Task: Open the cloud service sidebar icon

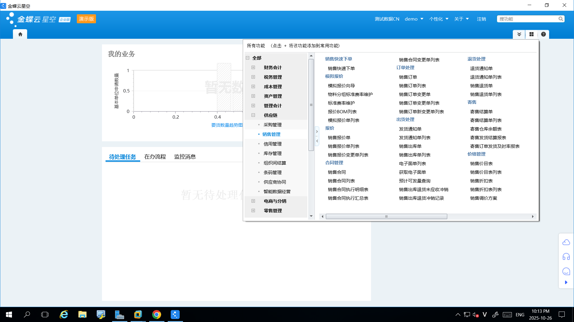Action: (566, 242)
